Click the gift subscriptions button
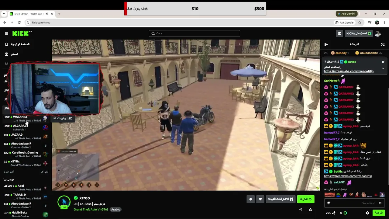Screen dimensions: 389x219 [x=281, y=199]
